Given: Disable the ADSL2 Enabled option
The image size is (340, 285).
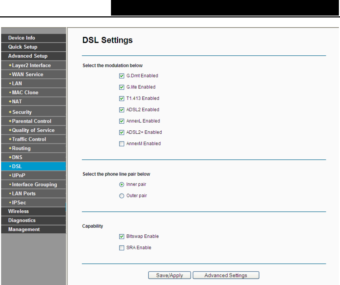Looking at the screenshot, I should click(122, 110).
